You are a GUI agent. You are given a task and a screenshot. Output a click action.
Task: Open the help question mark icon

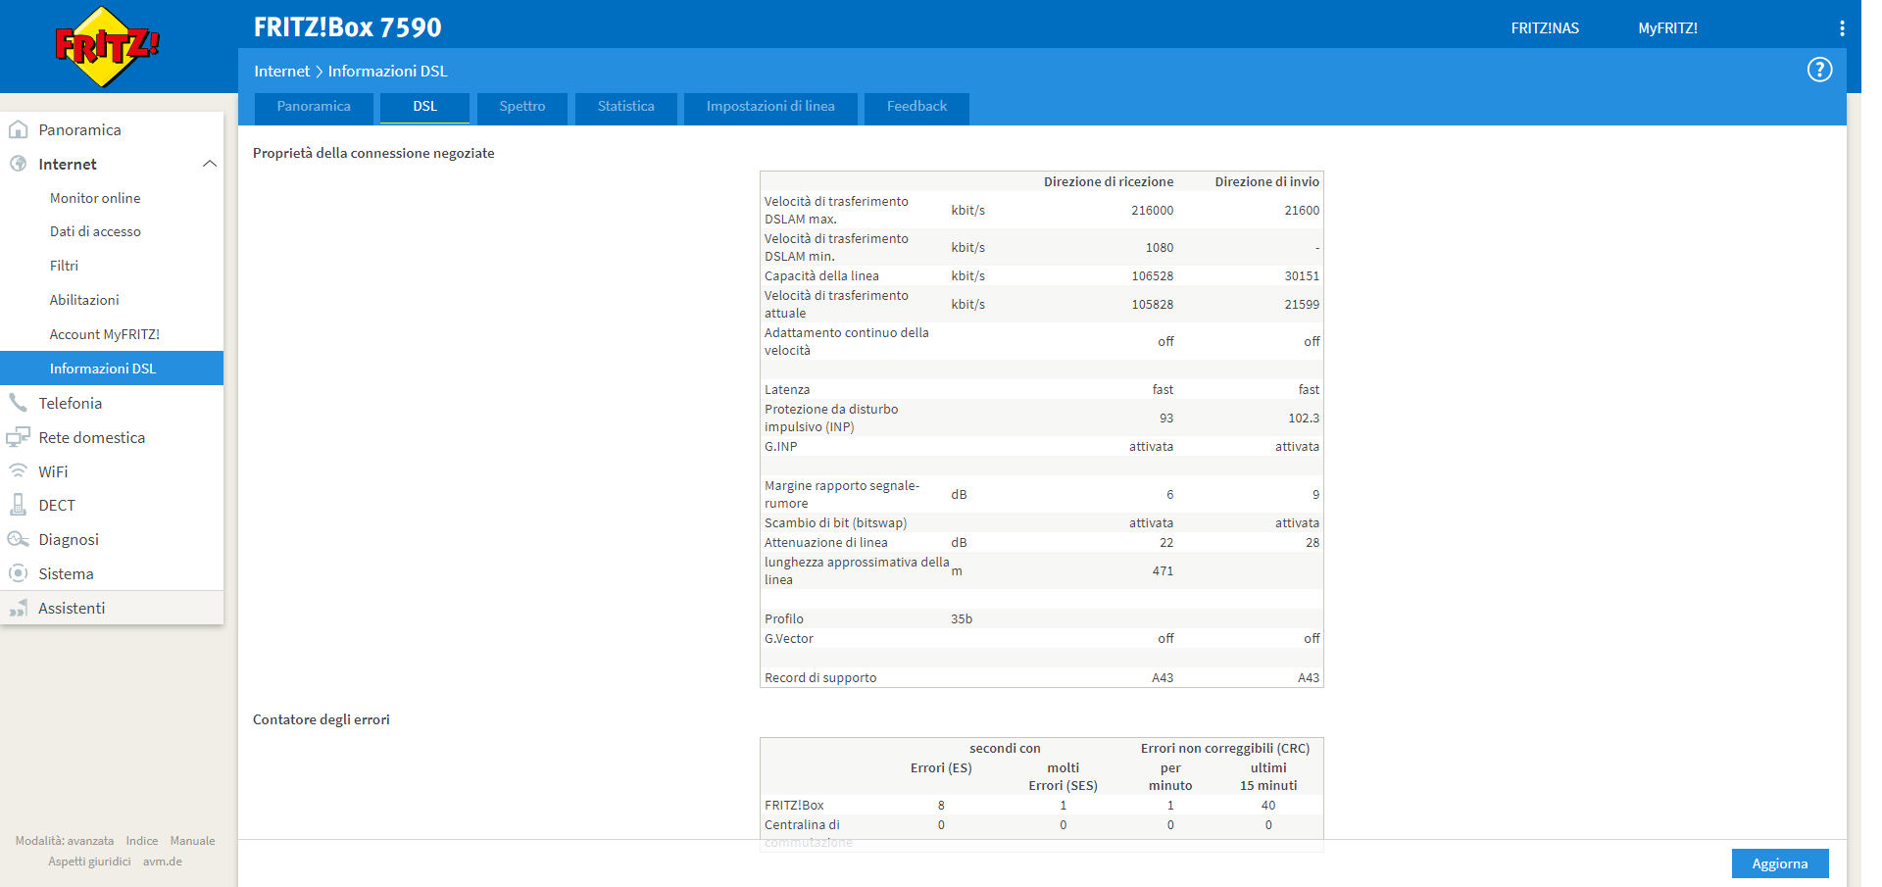[x=1819, y=70]
